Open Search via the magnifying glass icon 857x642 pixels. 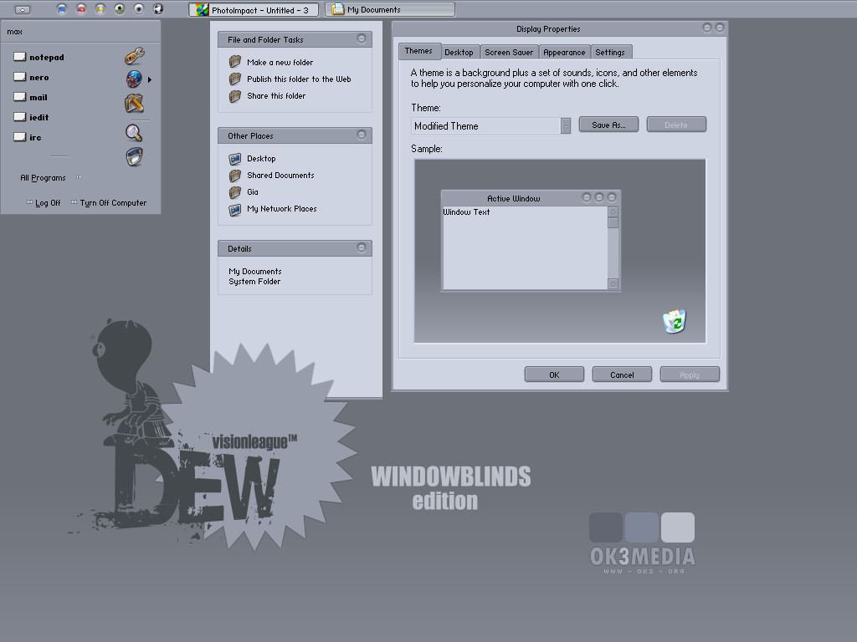[x=134, y=133]
